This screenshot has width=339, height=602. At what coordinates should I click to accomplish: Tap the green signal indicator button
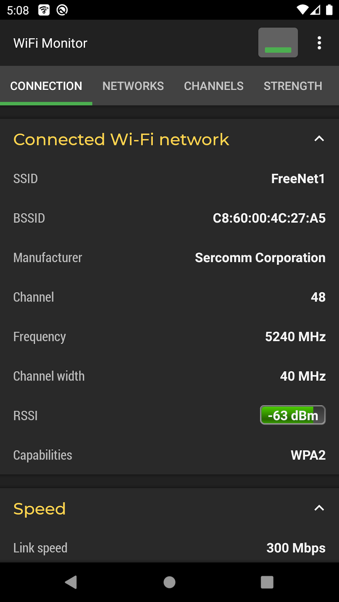pyautogui.click(x=278, y=43)
